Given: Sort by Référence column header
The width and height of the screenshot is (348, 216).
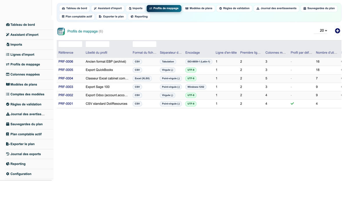Looking at the screenshot, I should point(66,53).
